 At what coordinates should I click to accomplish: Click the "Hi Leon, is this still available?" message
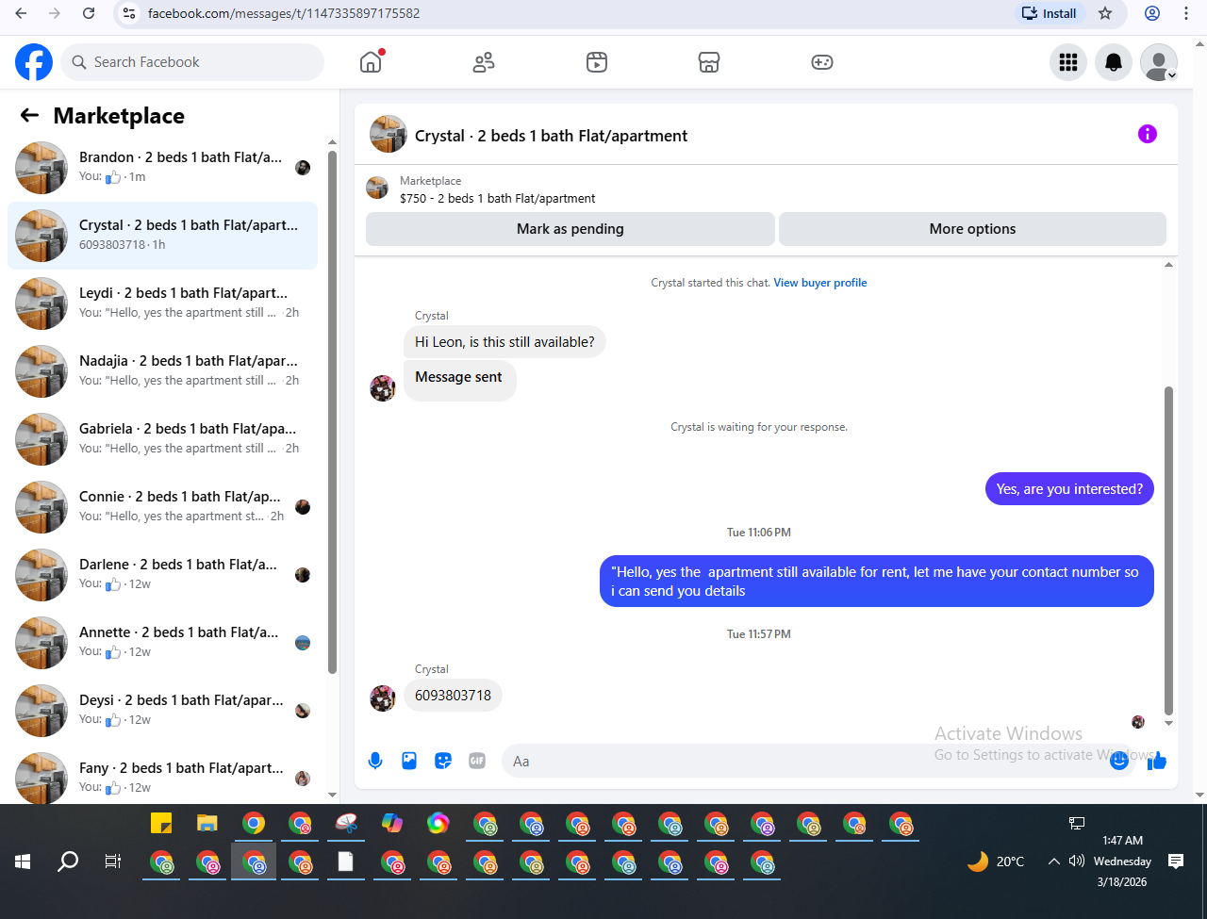[x=504, y=342]
